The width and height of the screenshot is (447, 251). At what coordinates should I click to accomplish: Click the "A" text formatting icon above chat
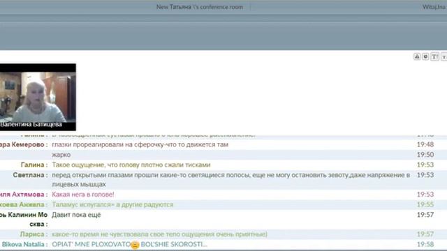point(417,56)
